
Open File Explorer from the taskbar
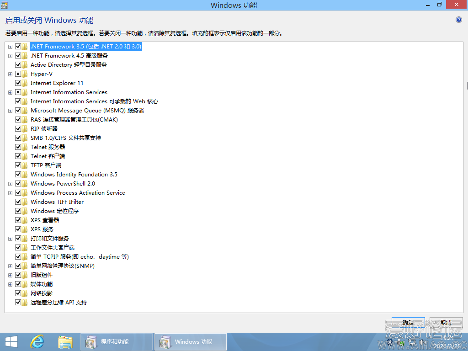(65, 342)
